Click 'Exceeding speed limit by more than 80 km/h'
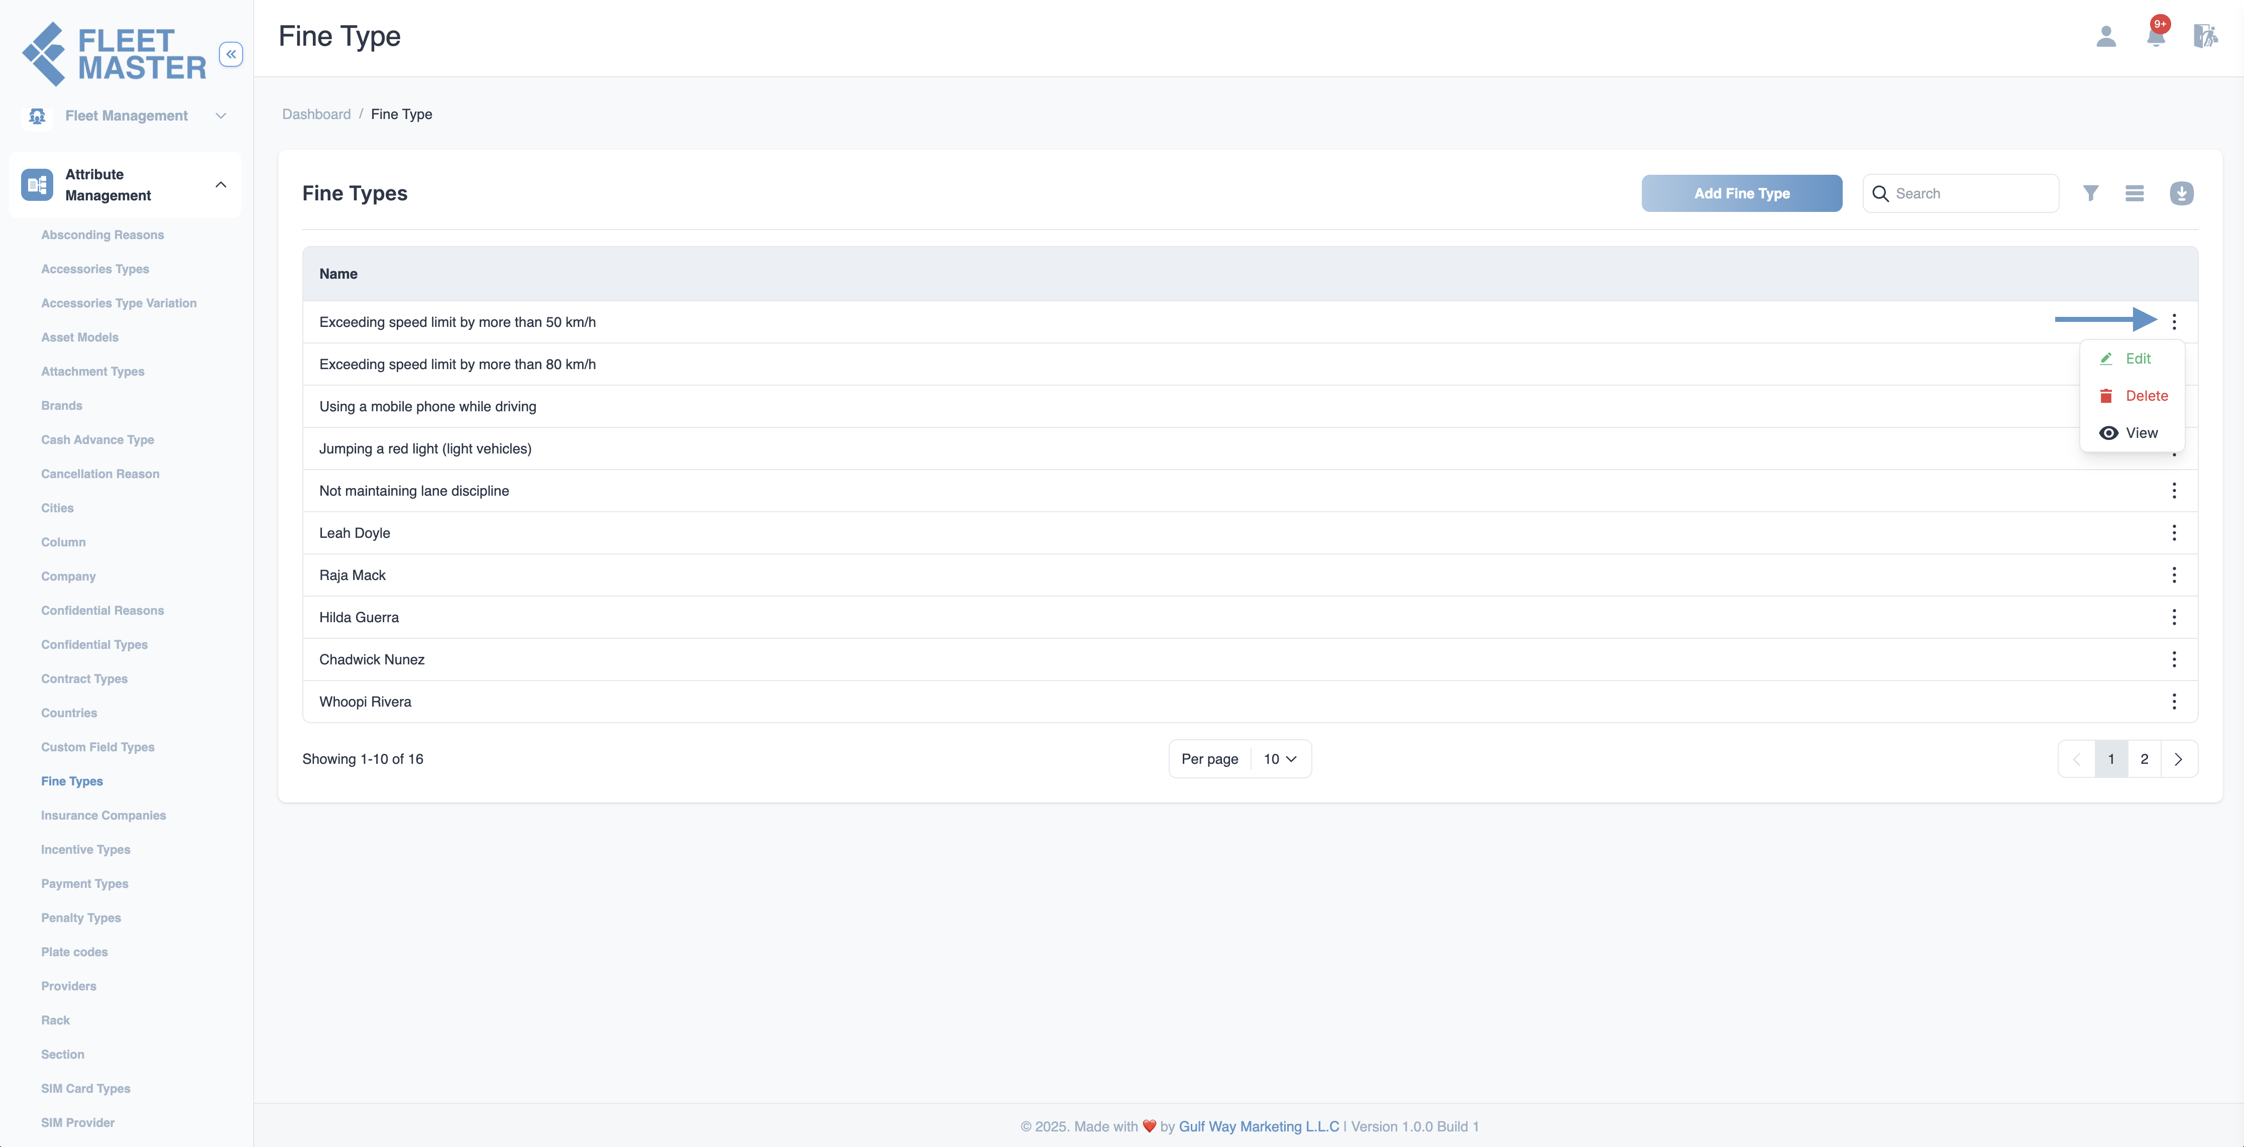 458,364
